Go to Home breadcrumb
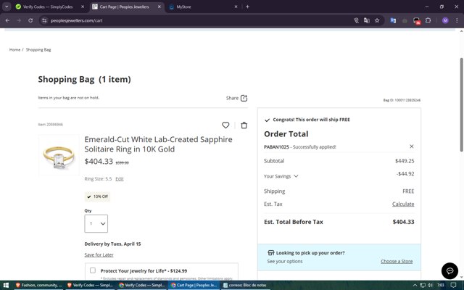Screen dimensions: 464x290 [x=14, y=50]
